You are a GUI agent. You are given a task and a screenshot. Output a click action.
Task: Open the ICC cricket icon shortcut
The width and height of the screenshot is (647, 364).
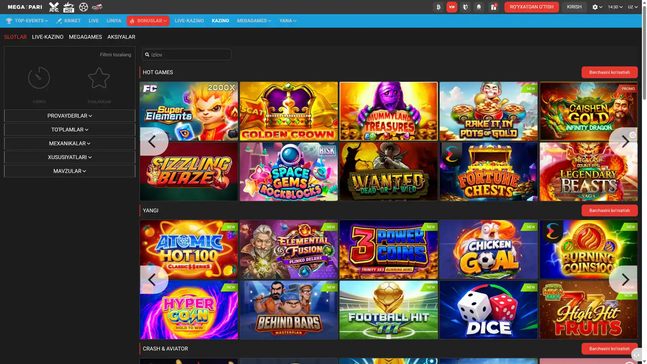tap(54, 7)
